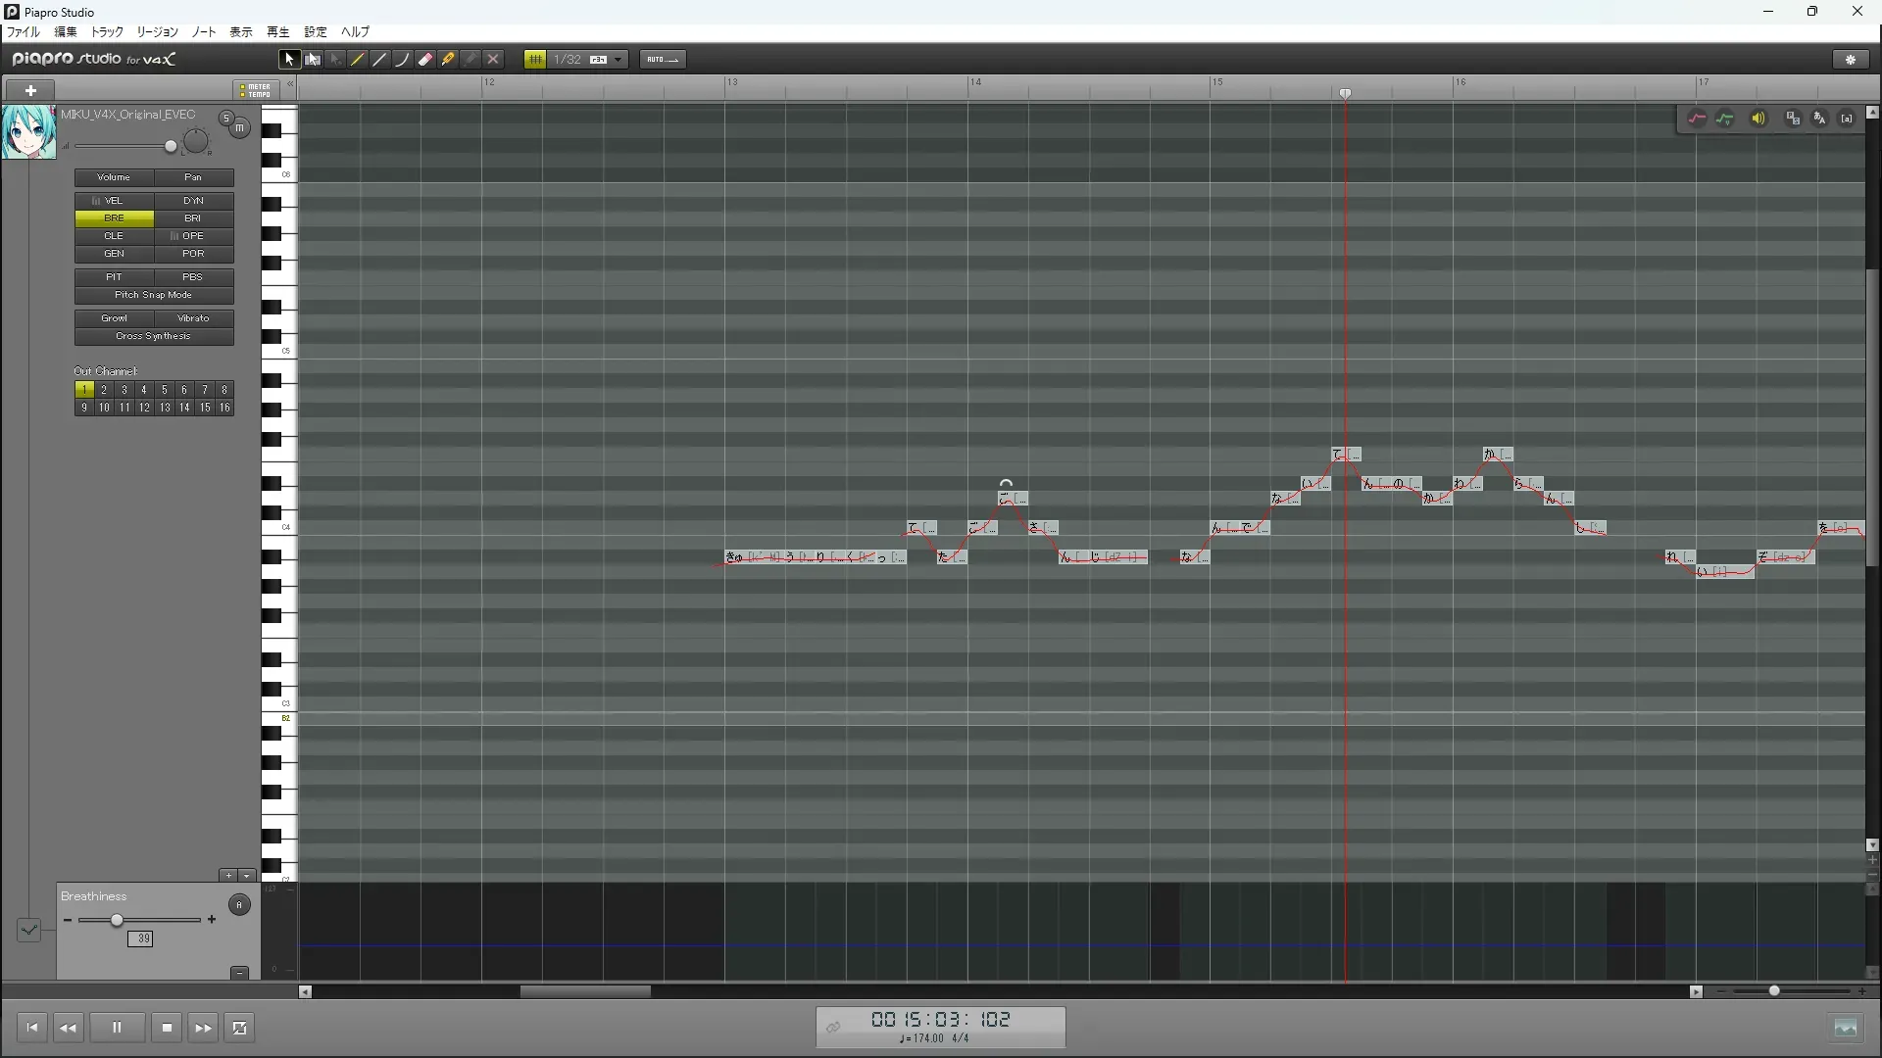The width and height of the screenshot is (1882, 1058).
Task: Collapse the Breathiness parameter panel
Action: (239, 973)
